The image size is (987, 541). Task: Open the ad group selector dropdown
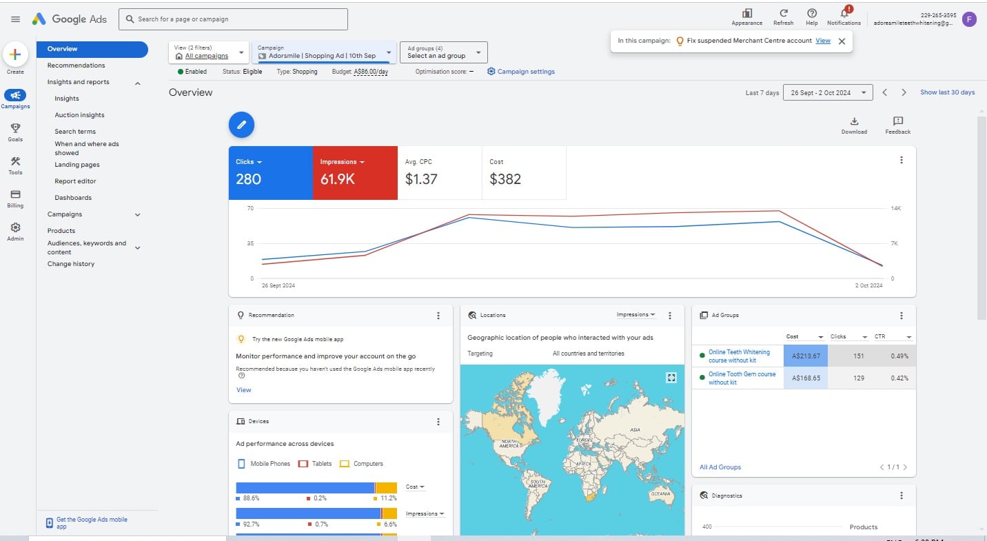click(443, 52)
